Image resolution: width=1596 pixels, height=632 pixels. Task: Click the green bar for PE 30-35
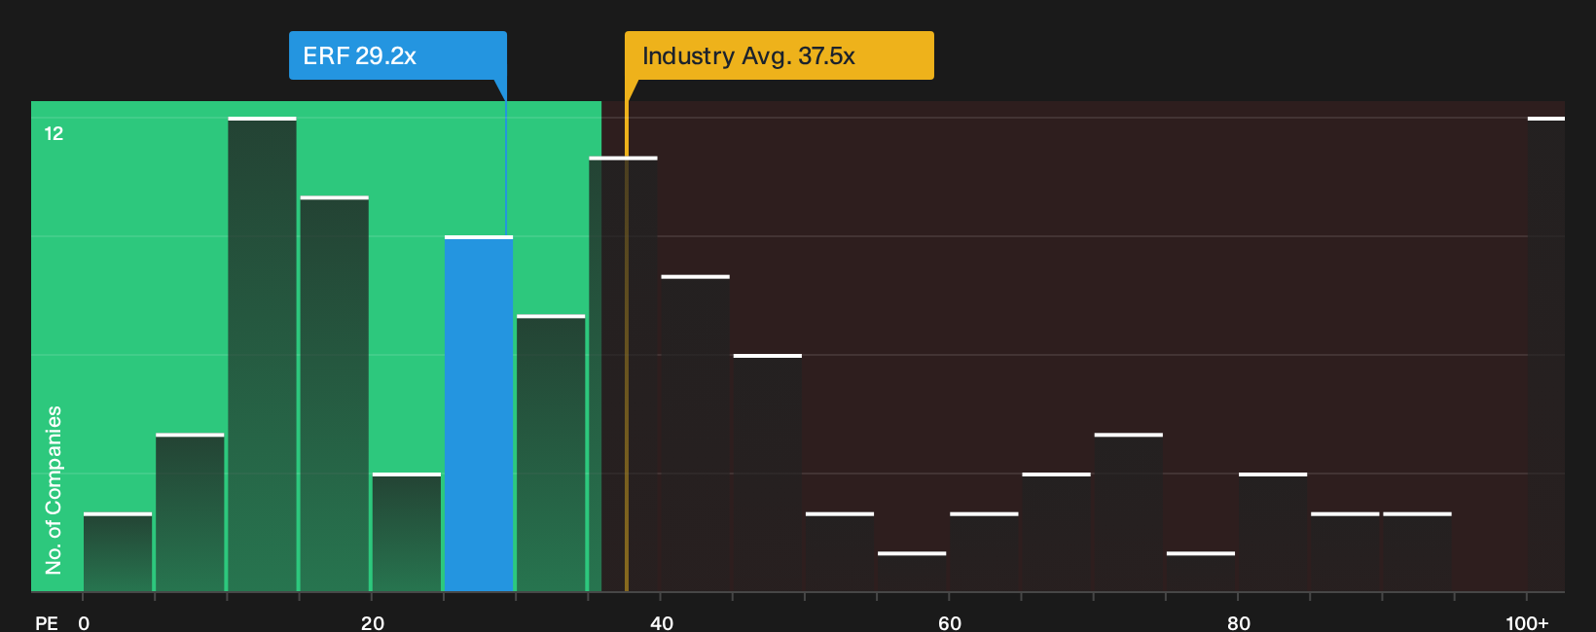[x=551, y=453]
